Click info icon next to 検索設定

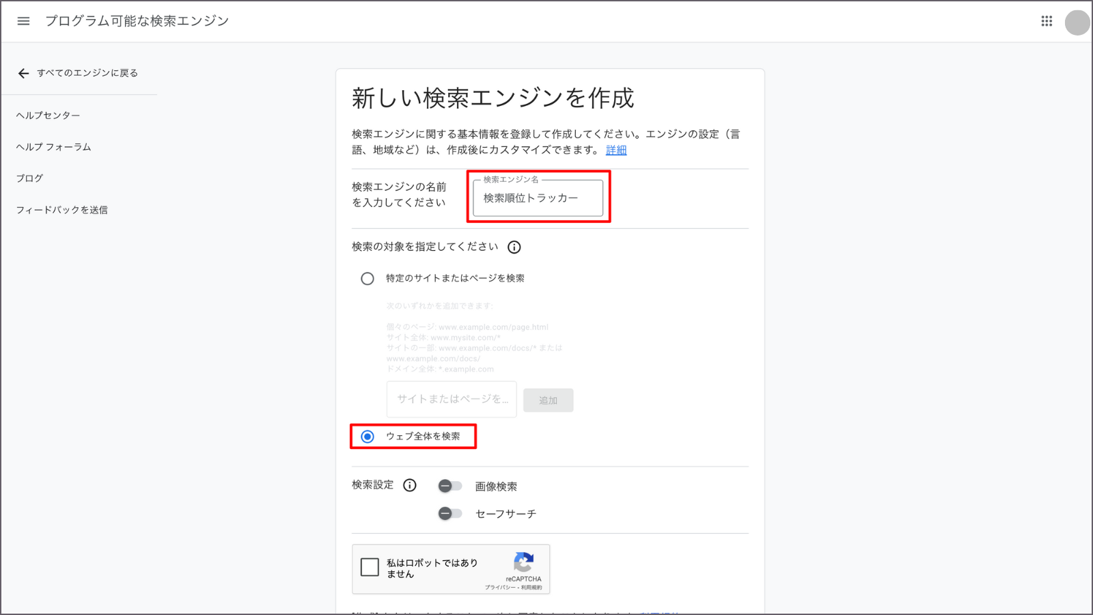[410, 485]
